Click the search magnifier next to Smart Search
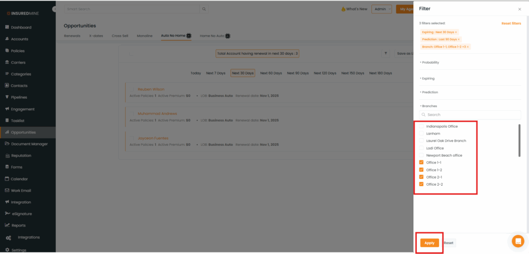Viewport: 529px width, 254px height. tap(204, 9)
